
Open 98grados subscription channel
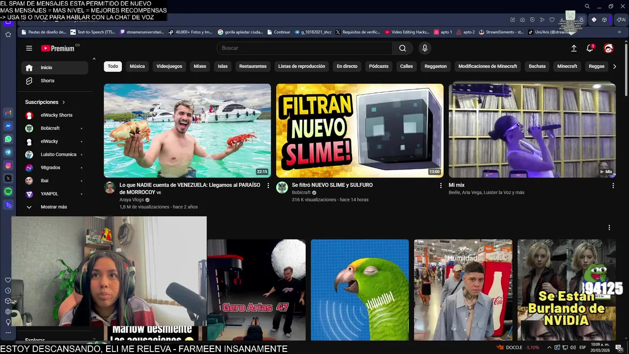(55, 168)
